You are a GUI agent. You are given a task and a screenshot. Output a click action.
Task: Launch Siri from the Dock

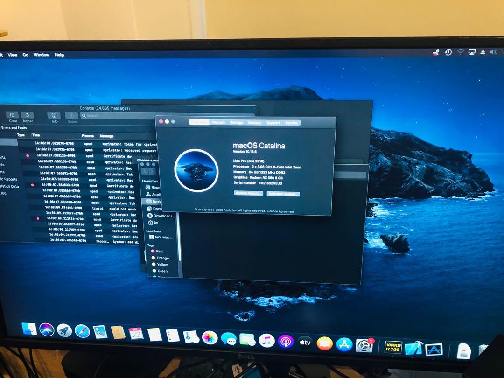pos(47,330)
